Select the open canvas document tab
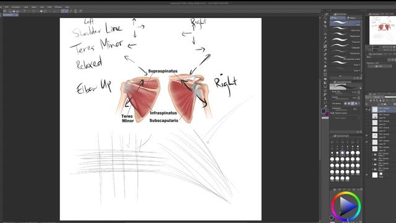The image size is (396, 223). (10, 15)
